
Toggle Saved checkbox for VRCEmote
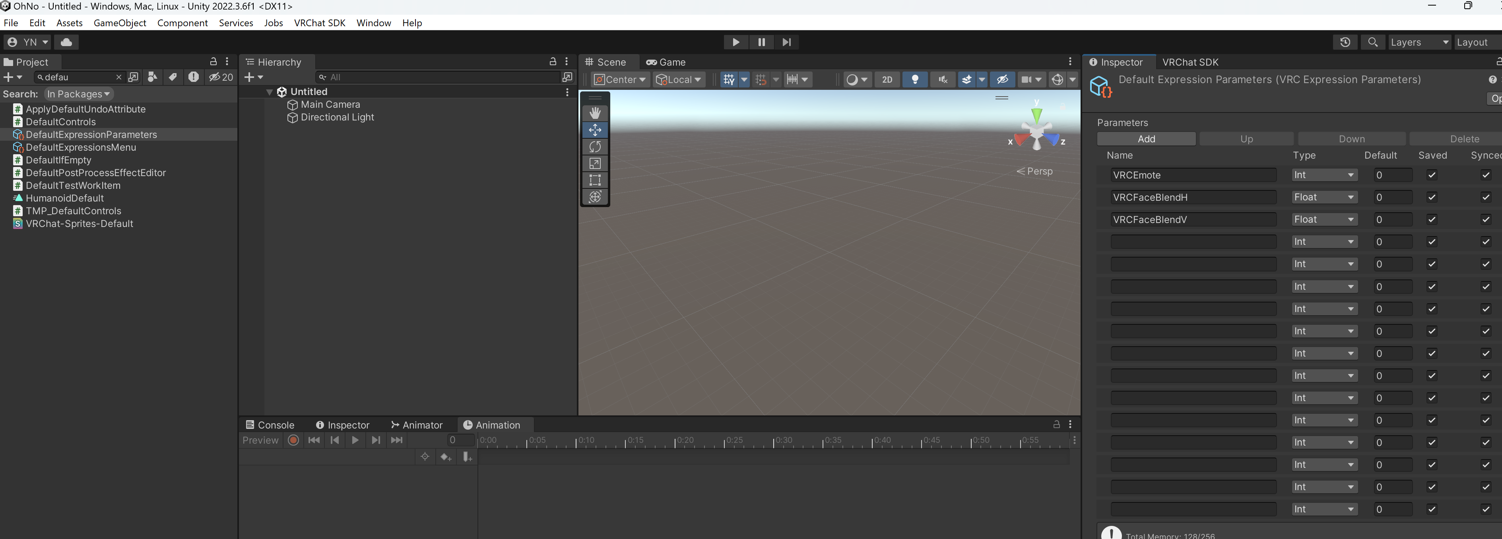tap(1432, 175)
